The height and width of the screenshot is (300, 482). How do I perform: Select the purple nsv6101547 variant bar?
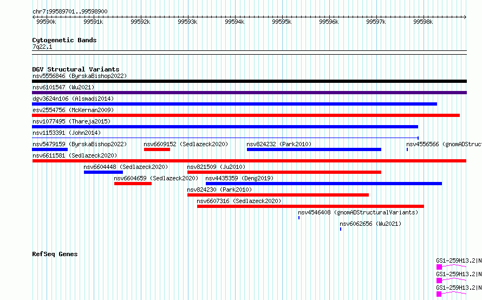pyautogui.click(x=249, y=93)
